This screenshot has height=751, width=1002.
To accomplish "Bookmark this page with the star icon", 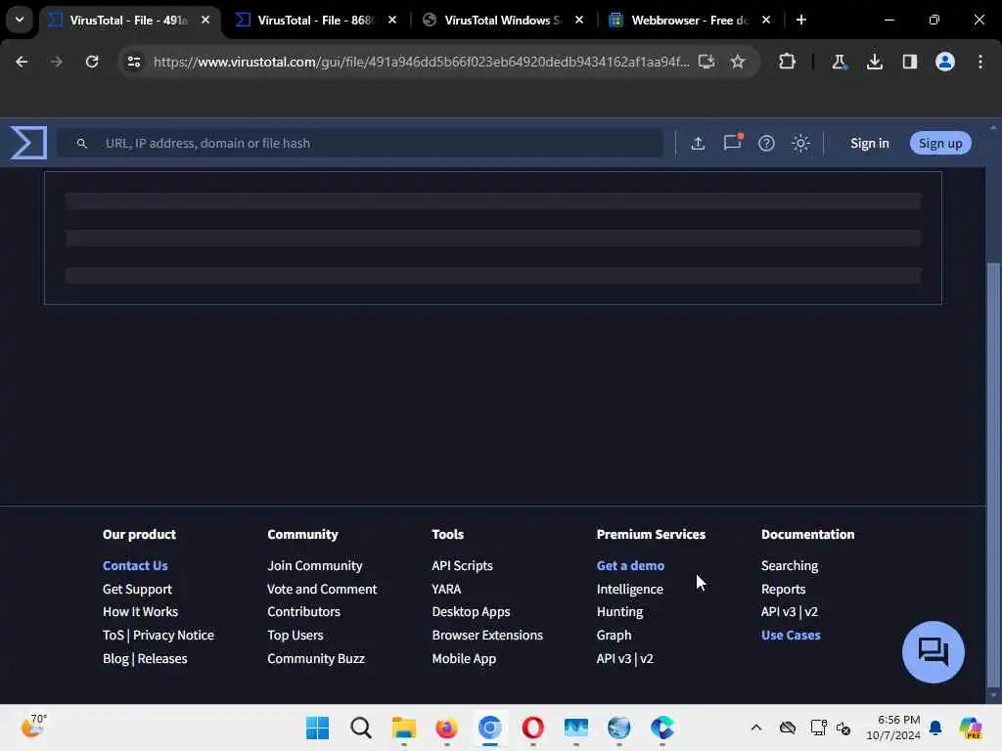I will point(738,62).
